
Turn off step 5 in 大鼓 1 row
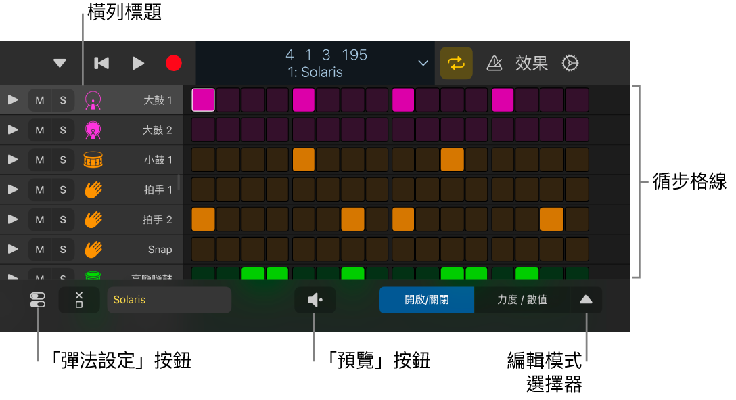(303, 100)
